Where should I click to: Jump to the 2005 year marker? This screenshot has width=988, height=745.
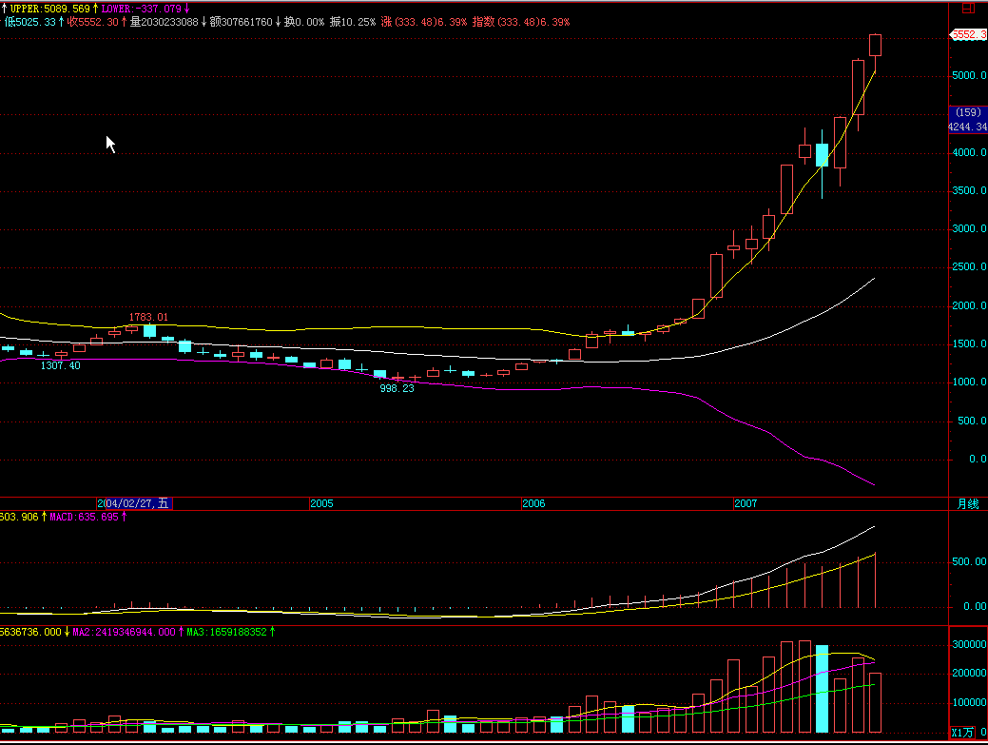[x=321, y=503]
